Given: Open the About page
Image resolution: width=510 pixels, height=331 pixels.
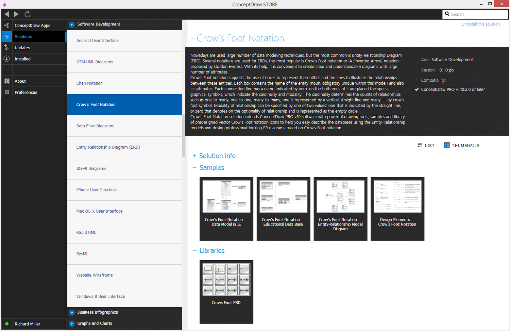Looking at the screenshot, I should point(34,81).
